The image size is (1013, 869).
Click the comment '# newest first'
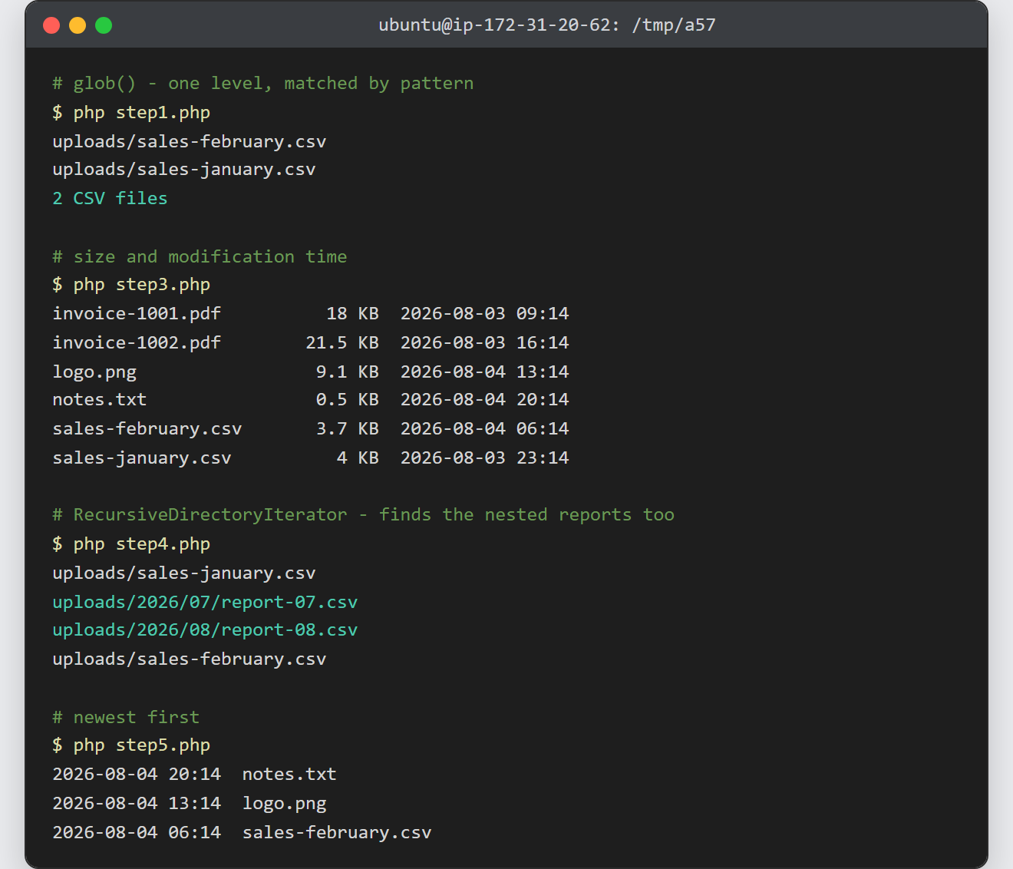point(126,717)
